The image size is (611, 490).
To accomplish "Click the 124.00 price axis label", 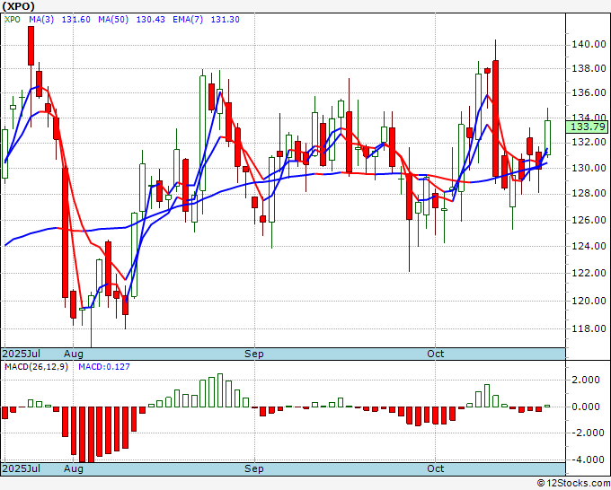I will coord(589,246).
